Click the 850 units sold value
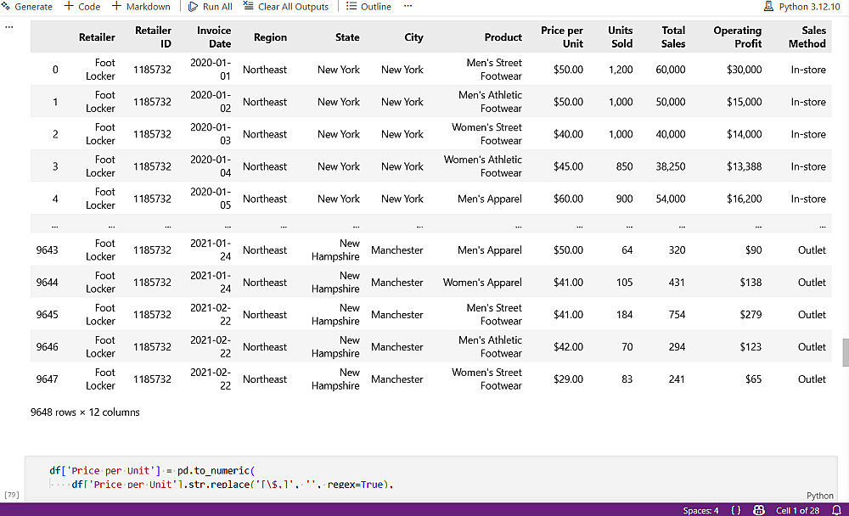849x516 pixels. pyautogui.click(x=624, y=166)
